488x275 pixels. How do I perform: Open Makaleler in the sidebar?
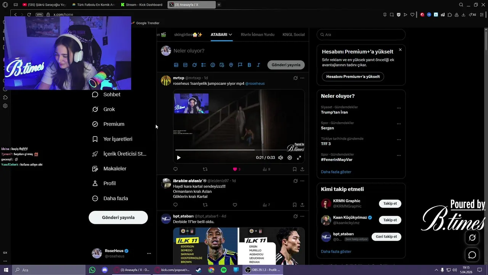click(109, 168)
